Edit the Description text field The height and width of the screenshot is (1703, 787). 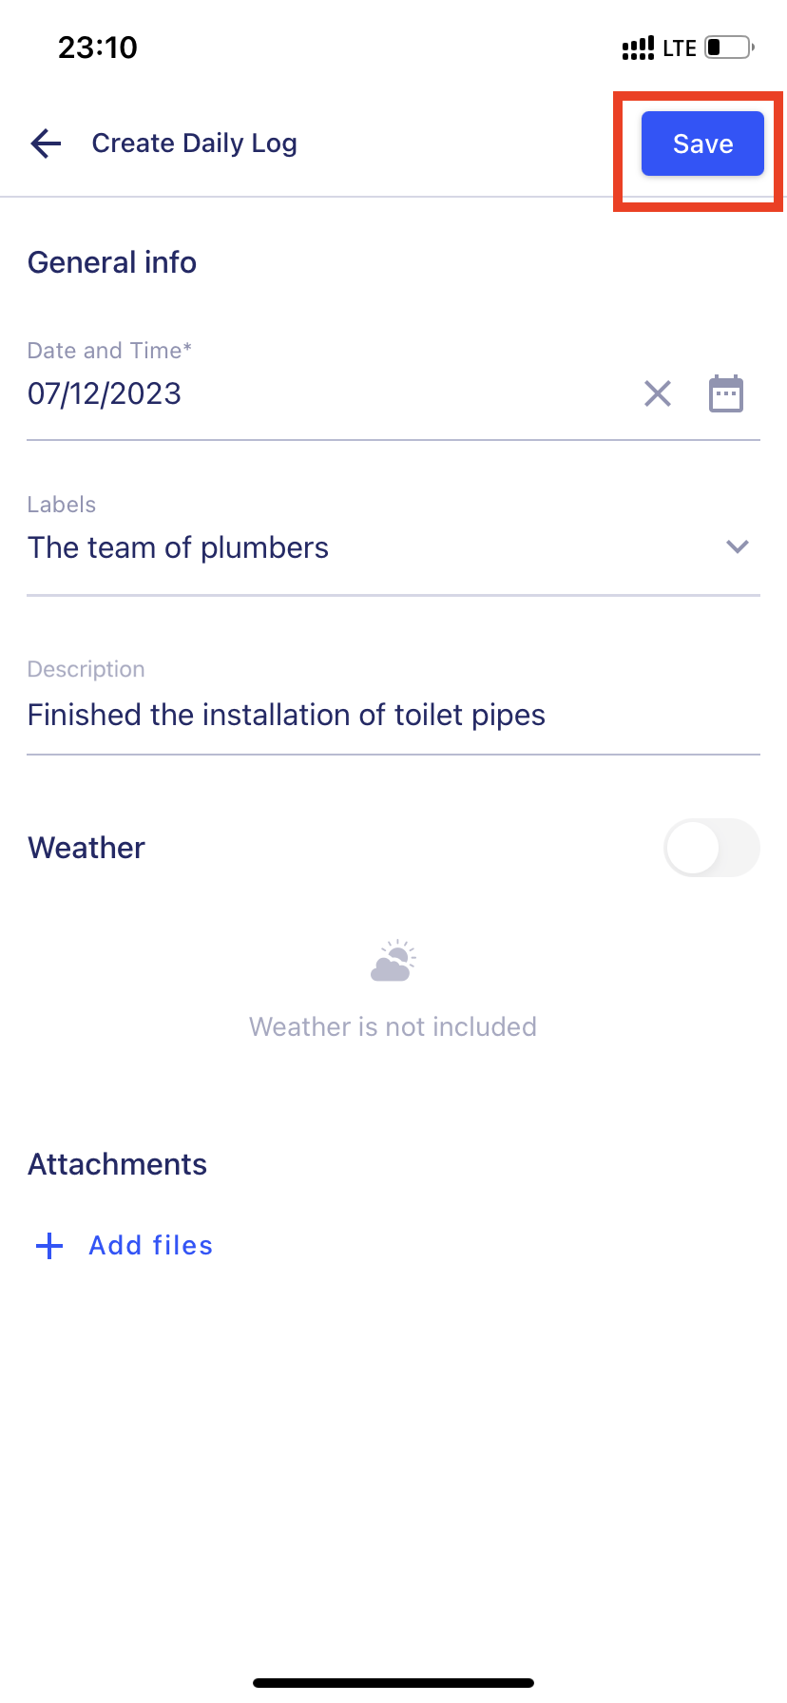pos(285,715)
